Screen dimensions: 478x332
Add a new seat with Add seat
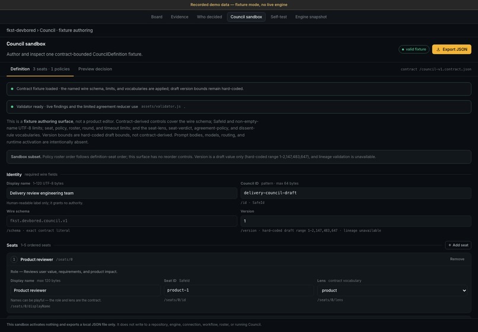(x=458, y=245)
